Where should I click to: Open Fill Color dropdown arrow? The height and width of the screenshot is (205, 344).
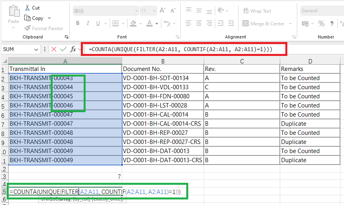coord(140,23)
